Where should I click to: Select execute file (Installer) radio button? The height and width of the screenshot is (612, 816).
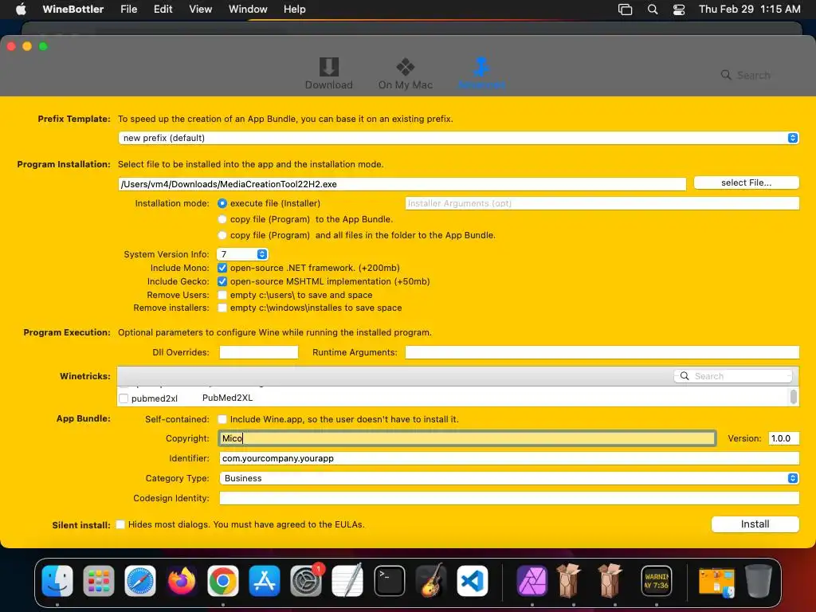tap(222, 203)
